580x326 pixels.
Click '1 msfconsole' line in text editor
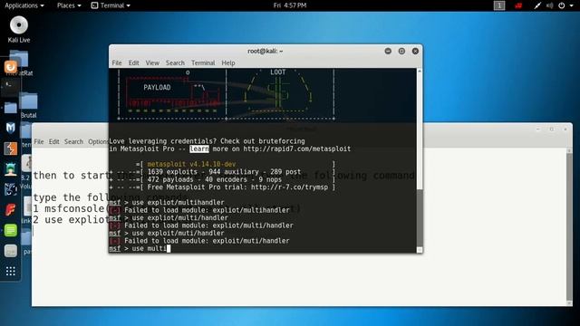pos(69,208)
